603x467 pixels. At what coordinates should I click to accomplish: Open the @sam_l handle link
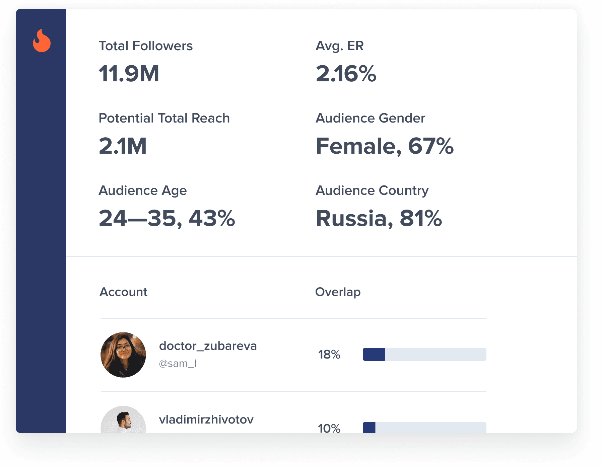[x=178, y=364]
